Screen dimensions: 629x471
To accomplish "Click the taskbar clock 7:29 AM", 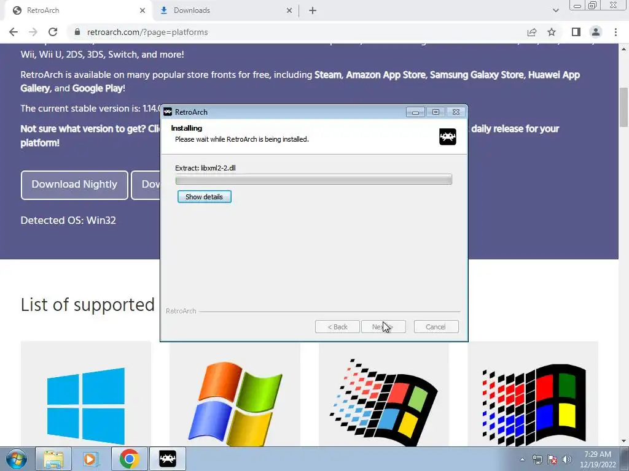I will tap(598, 454).
